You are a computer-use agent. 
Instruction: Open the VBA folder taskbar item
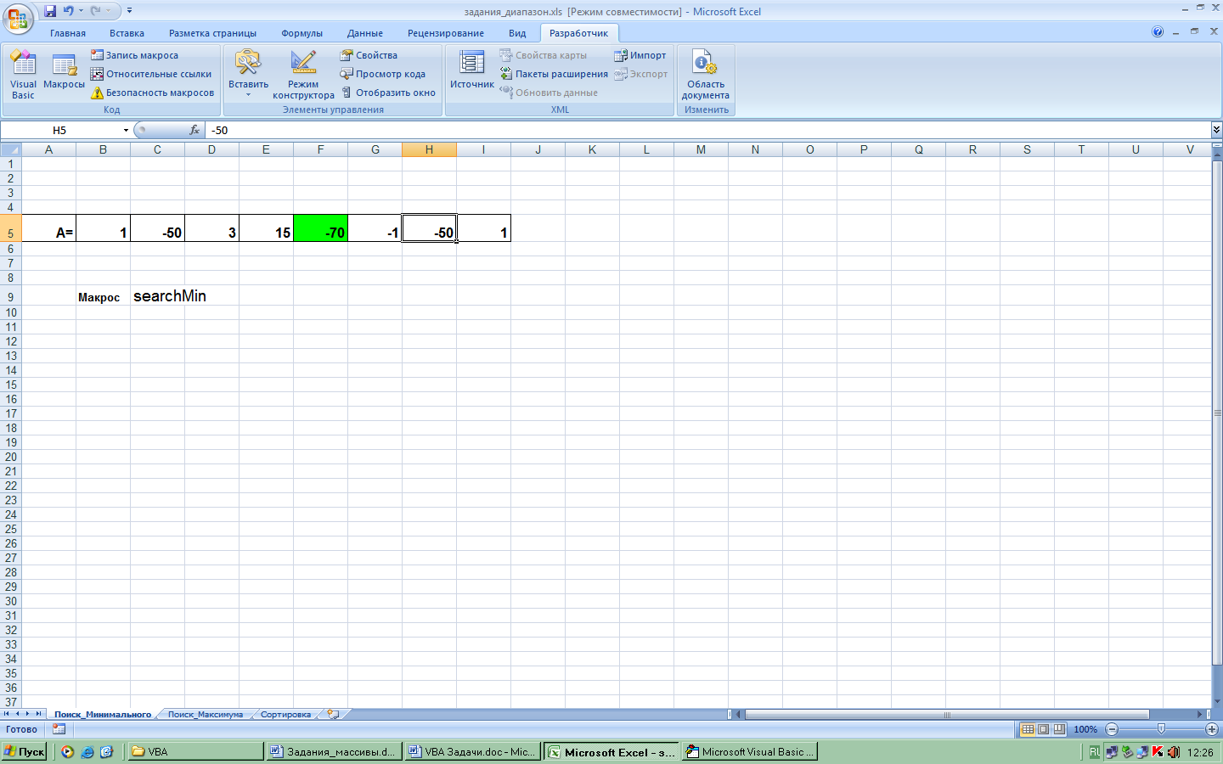point(195,751)
